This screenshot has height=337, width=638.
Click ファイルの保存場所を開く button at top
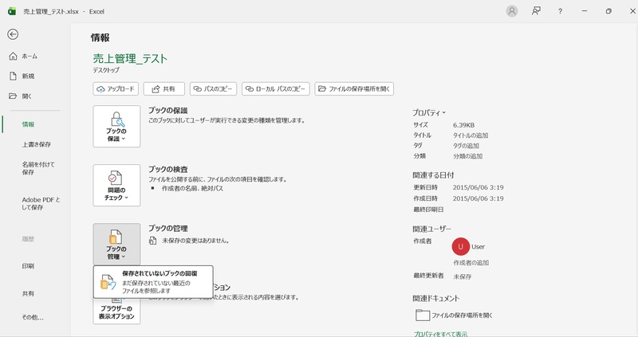[354, 88]
